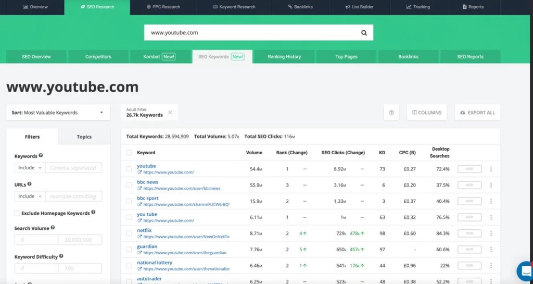Open external link icon for bbc sport
533x284 pixels.
point(139,204)
